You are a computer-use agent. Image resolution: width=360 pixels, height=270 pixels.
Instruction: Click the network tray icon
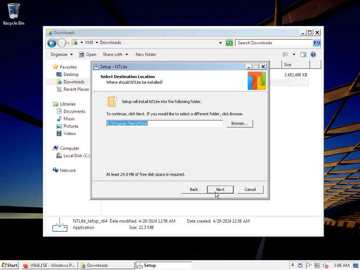pyautogui.click(x=317, y=265)
